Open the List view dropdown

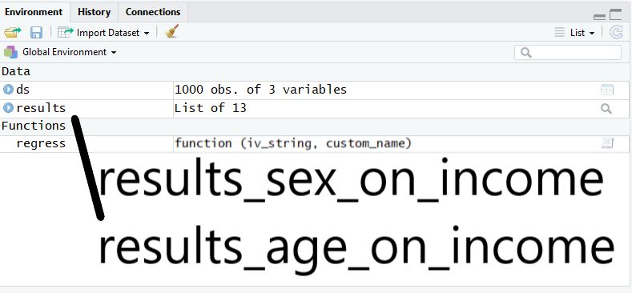575,33
